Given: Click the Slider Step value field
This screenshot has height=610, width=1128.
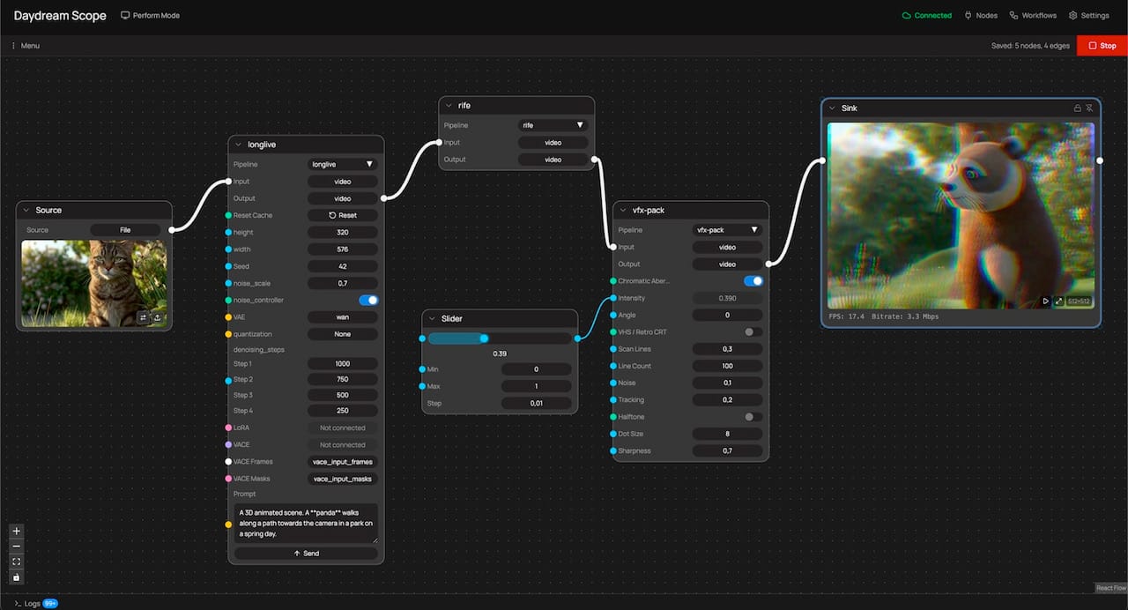Looking at the screenshot, I should [536, 403].
